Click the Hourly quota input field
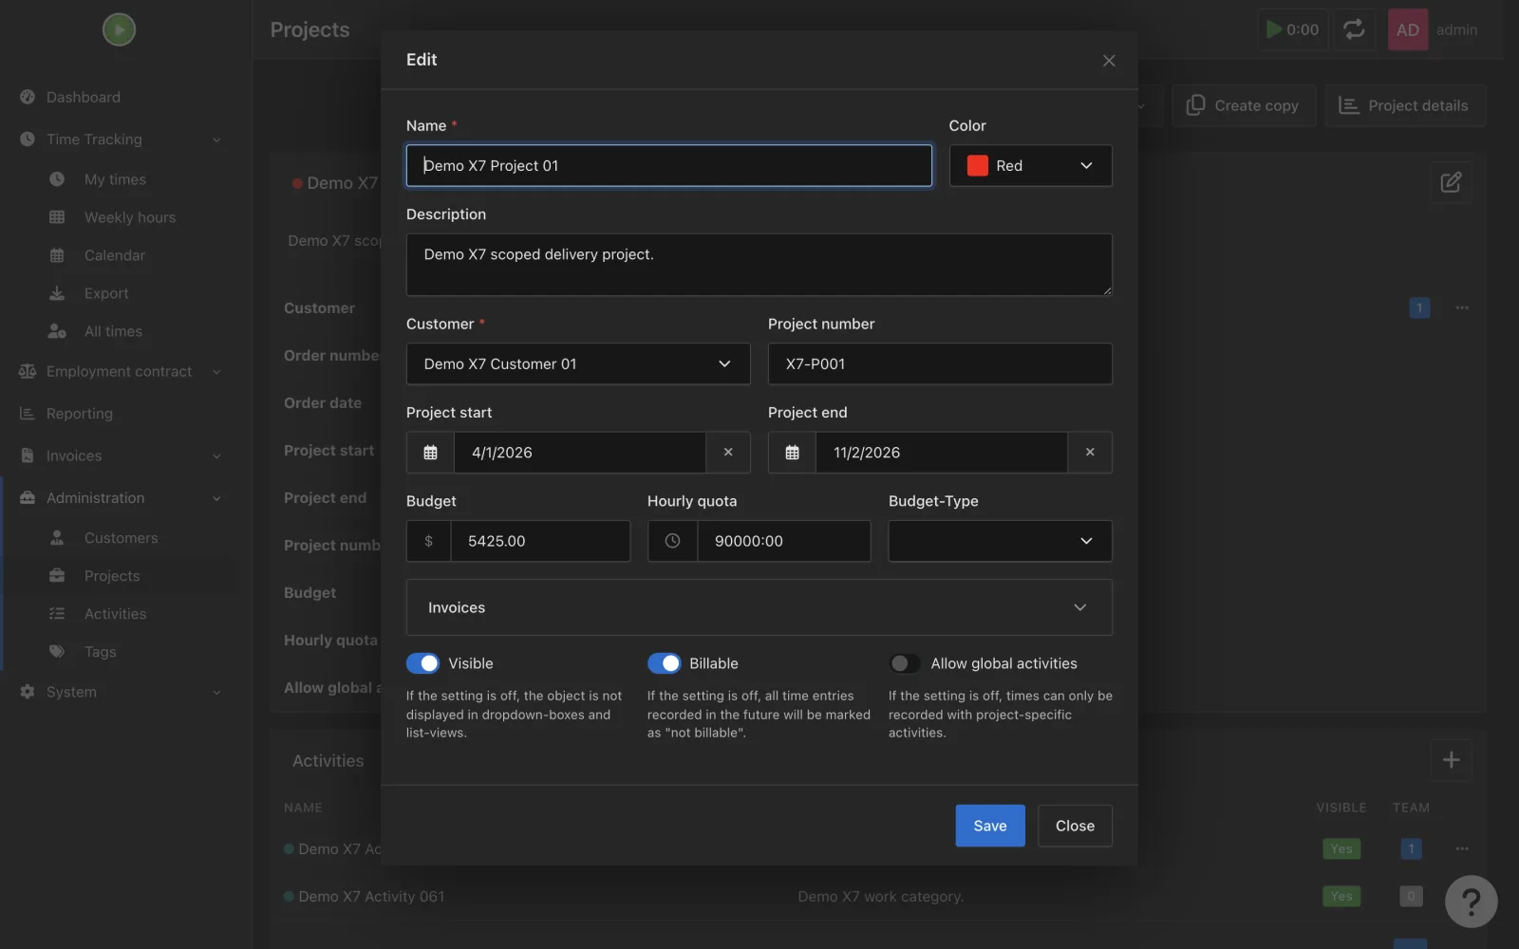The image size is (1519, 949). click(784, 541)
